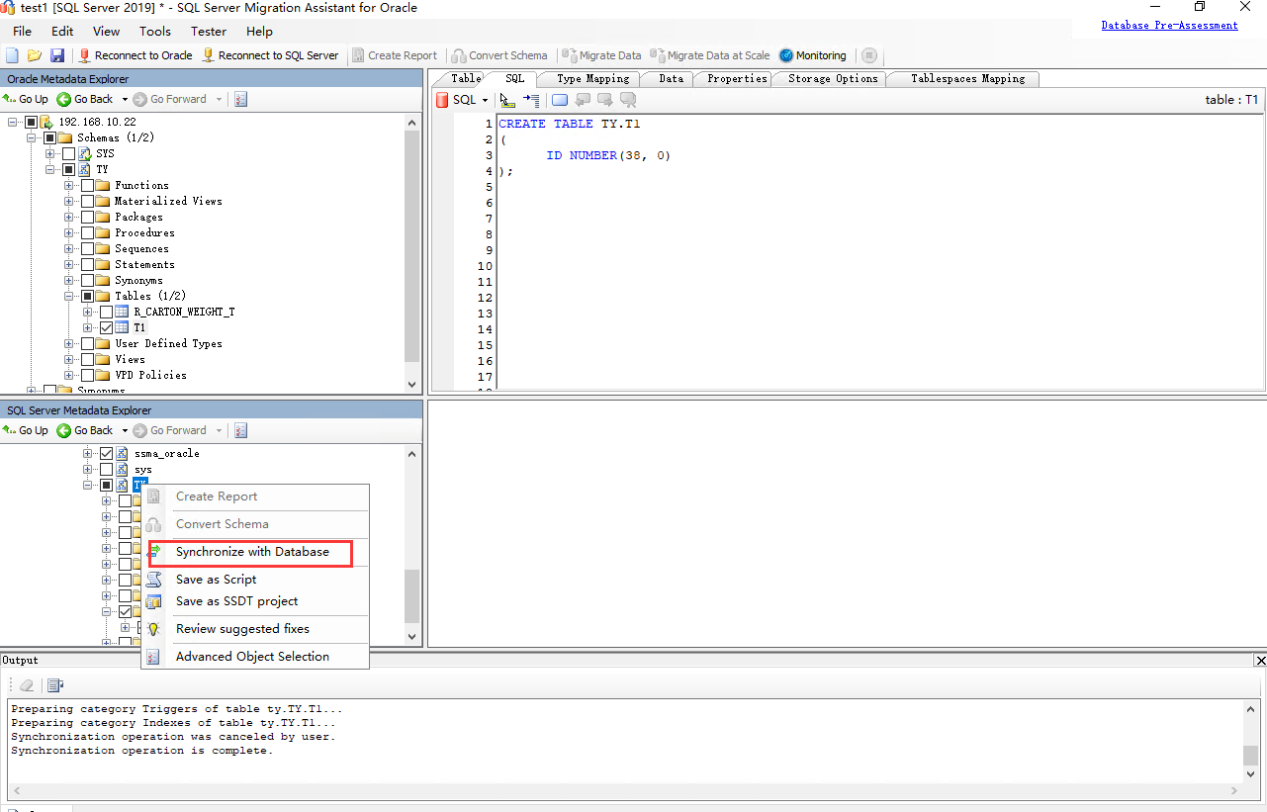This screenshot has width=1267, height=812.
Task: Click the eraser clear icon in Output panel
Action: 27,684
